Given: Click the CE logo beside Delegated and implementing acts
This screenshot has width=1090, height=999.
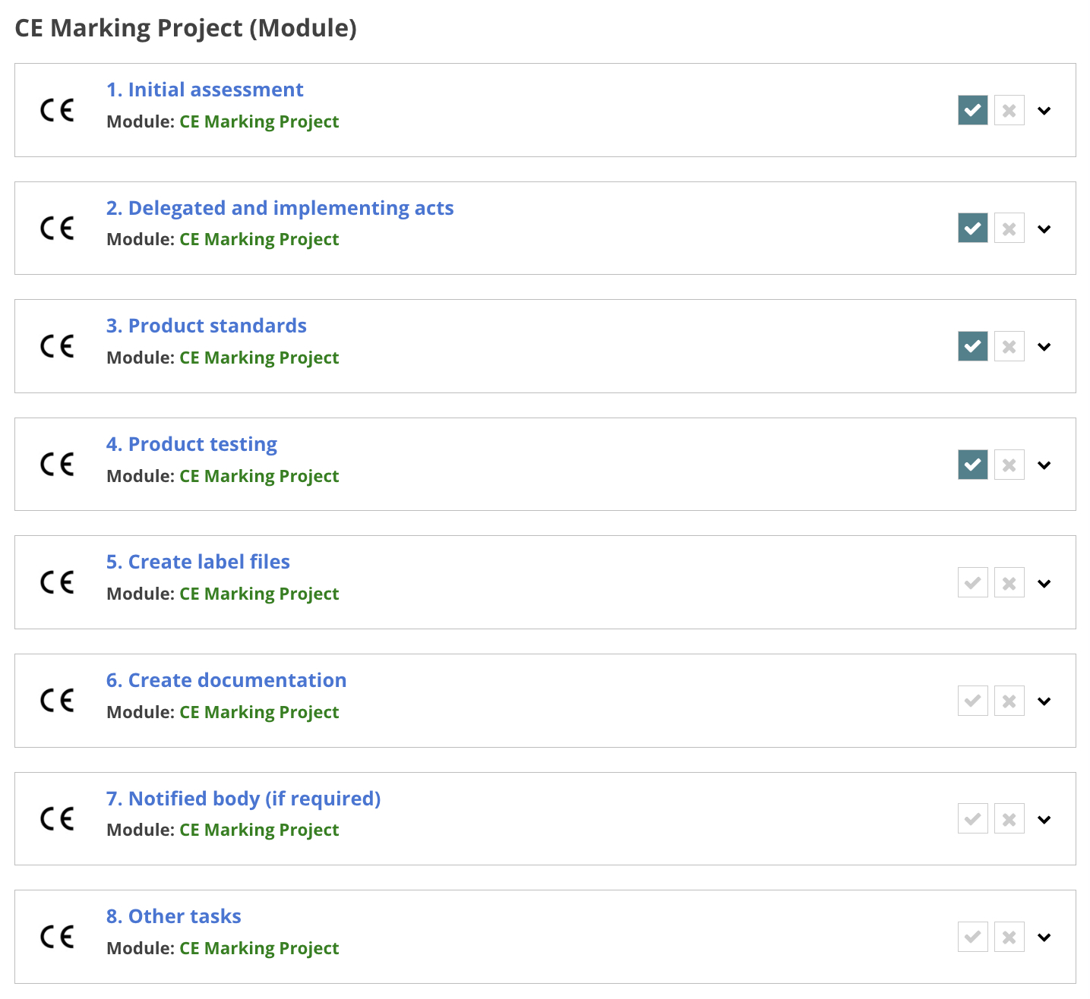Looking at the screenshot, I should 57,228.
